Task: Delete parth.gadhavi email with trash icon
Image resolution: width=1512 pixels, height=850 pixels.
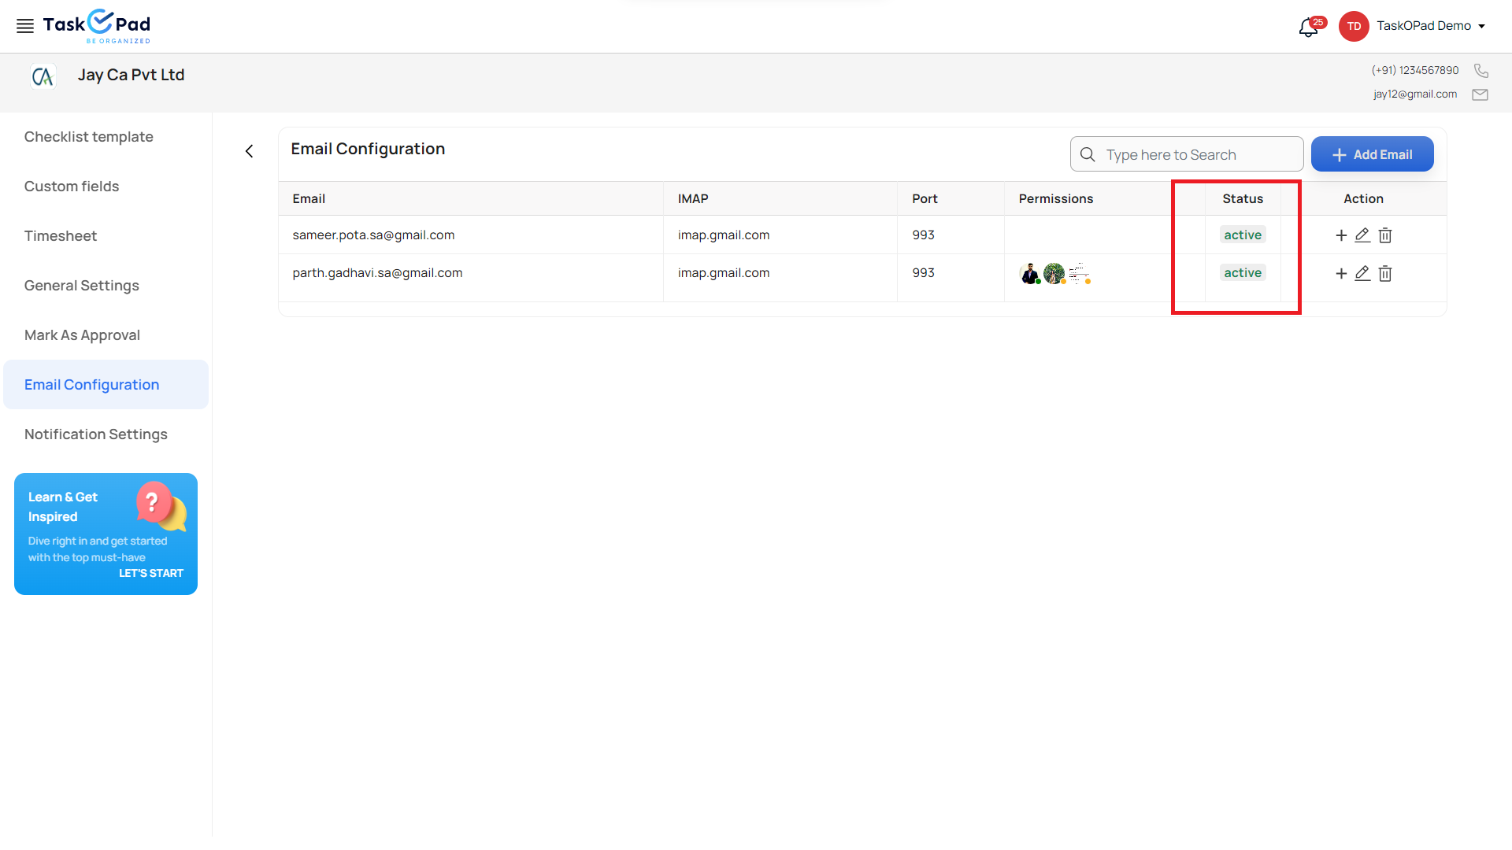Action: 1385,273
